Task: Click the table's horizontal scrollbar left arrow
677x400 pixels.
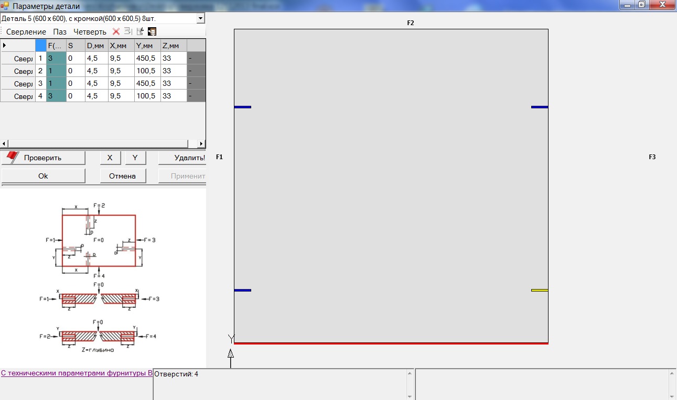Action: tap(5, 143)
